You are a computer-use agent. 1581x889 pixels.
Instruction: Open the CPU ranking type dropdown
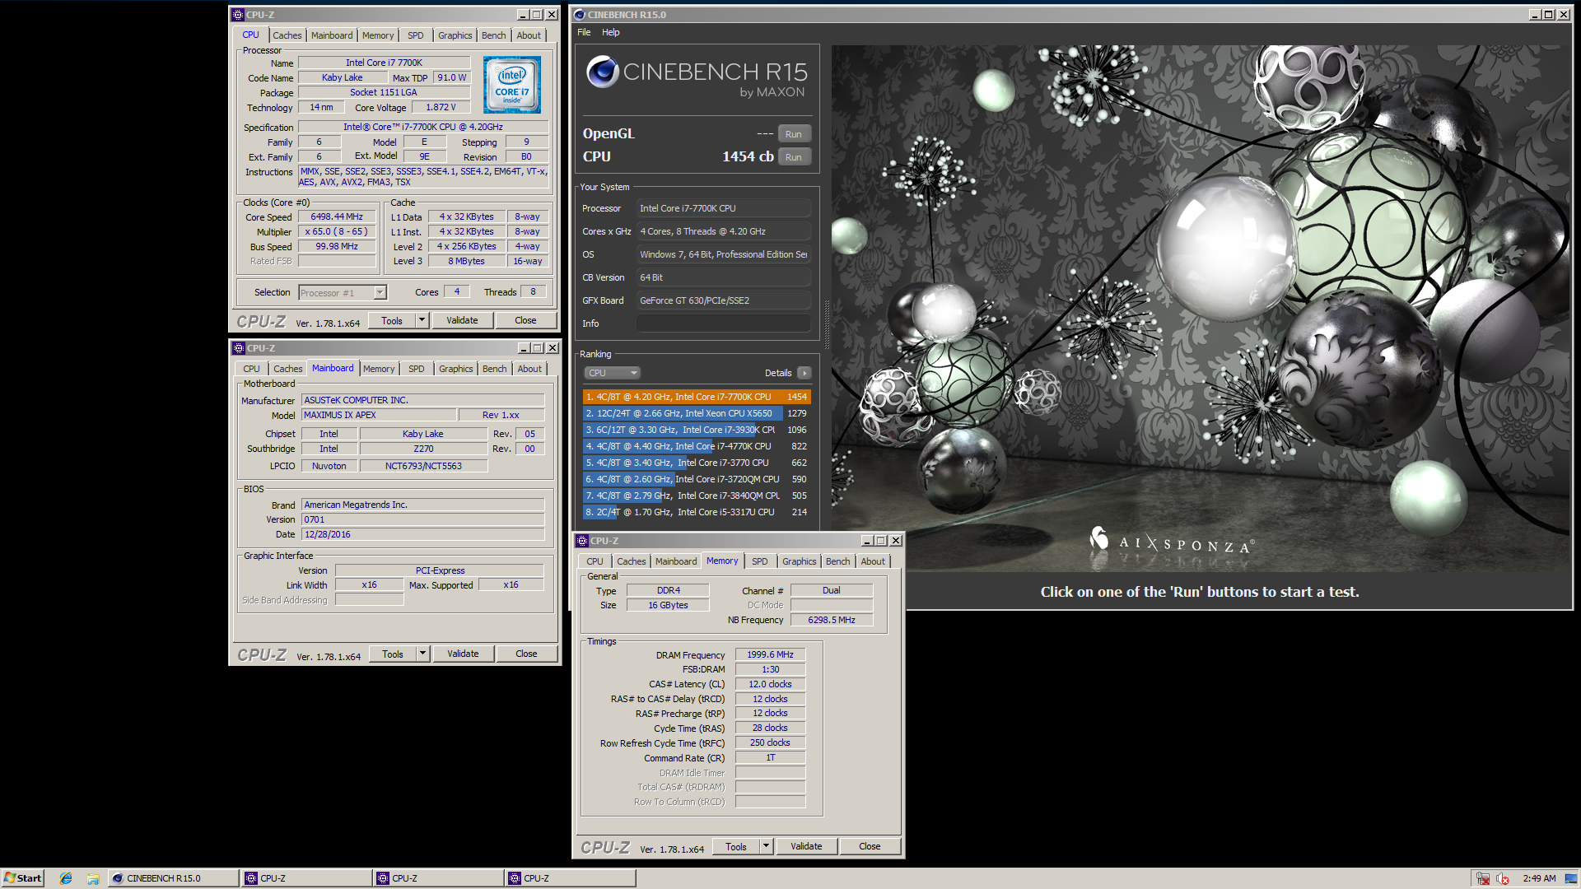(x=612, y=373)
